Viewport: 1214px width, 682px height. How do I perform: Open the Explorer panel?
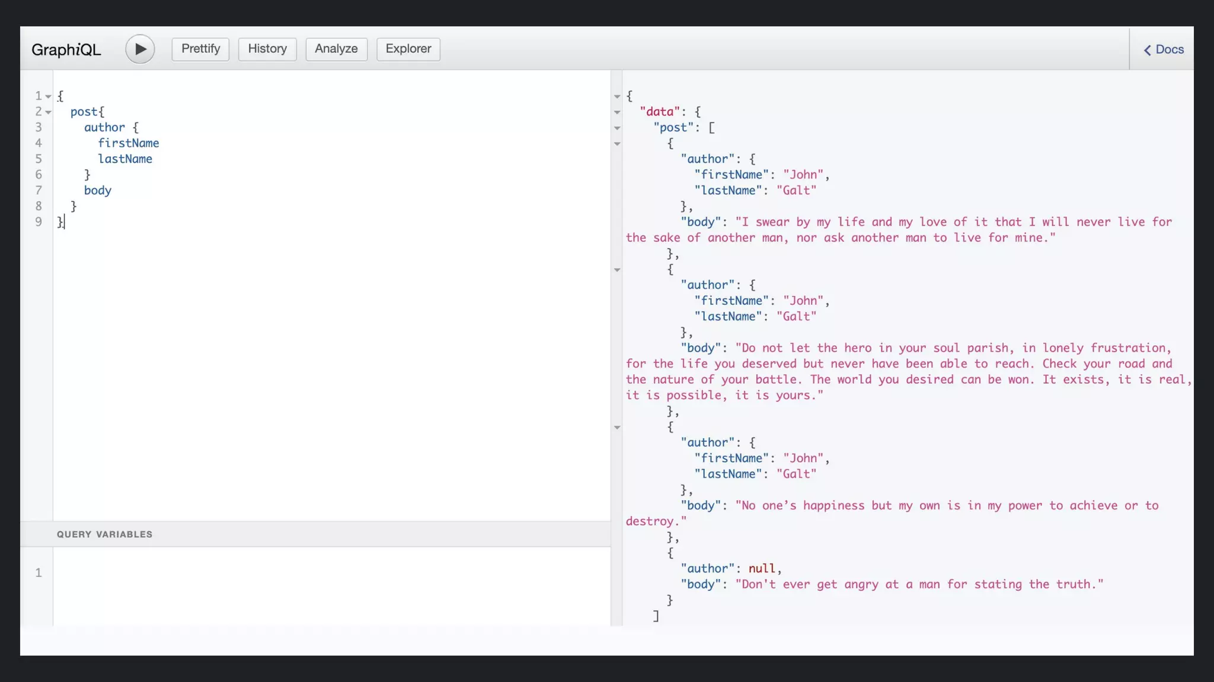coord(408,49)
